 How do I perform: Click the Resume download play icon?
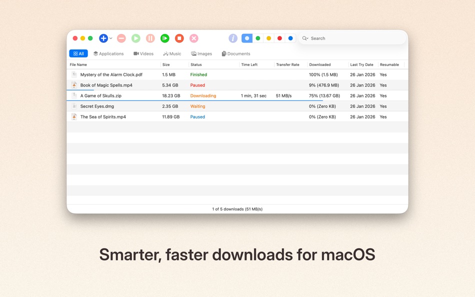(x=135, y=38)
